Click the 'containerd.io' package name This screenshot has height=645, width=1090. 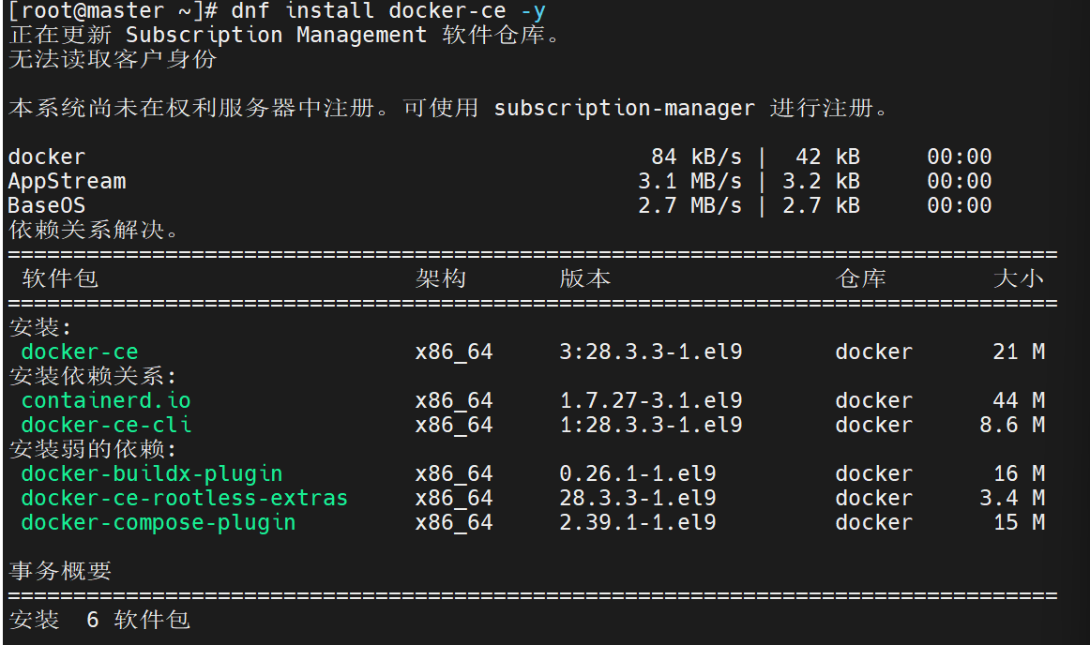click(x=106, y=400)
